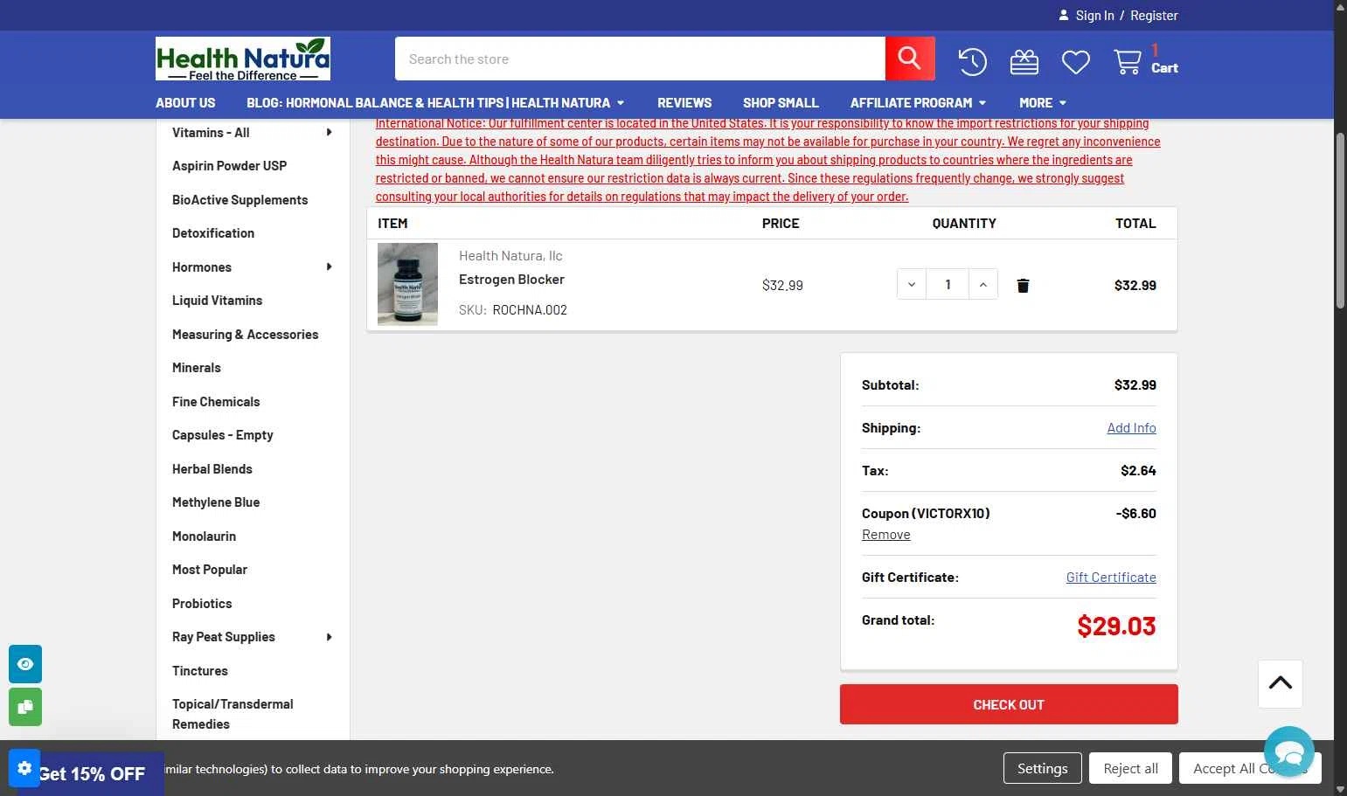Expand the Ray Peat Supplies arrow
The width and height of the screenshot is (1347, 796).
[x=329, y=637]
